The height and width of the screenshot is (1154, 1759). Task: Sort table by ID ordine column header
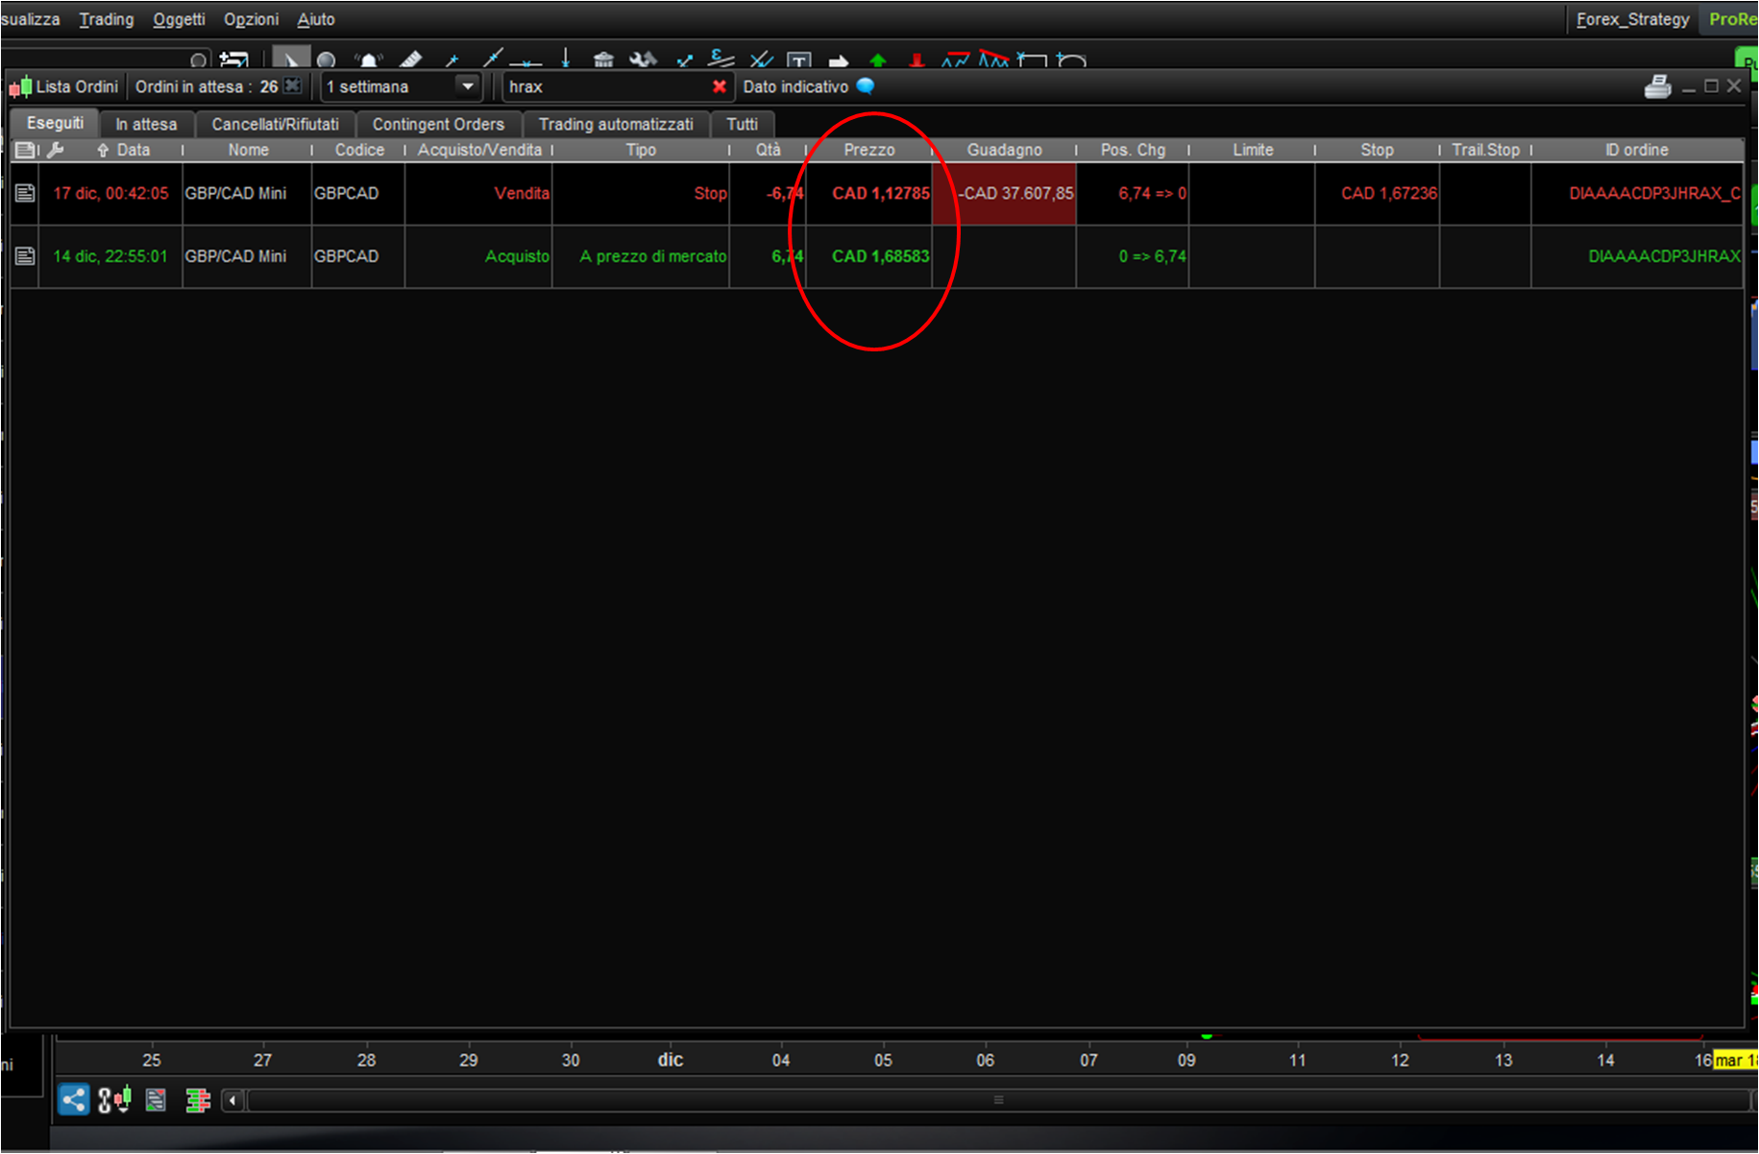[x=1636, y=150]
